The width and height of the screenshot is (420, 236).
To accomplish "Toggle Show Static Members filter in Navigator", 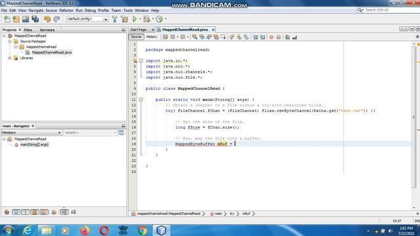I will 26,212.
